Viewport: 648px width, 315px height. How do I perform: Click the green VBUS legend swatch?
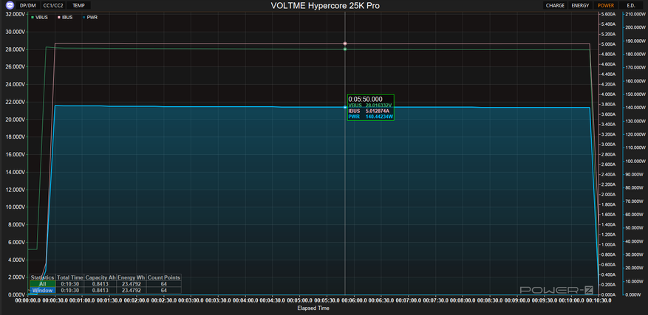coord(33,18)
